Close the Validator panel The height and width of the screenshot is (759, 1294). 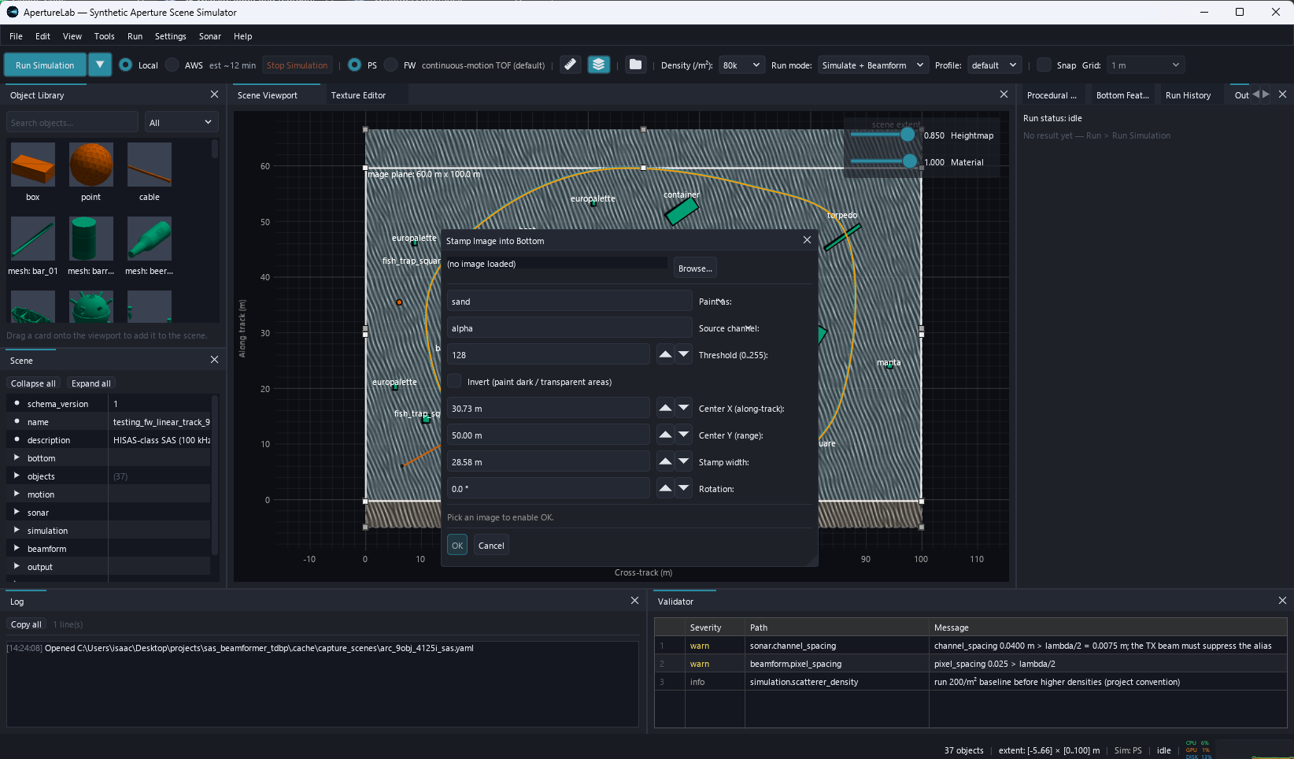tap(1282, 601)
